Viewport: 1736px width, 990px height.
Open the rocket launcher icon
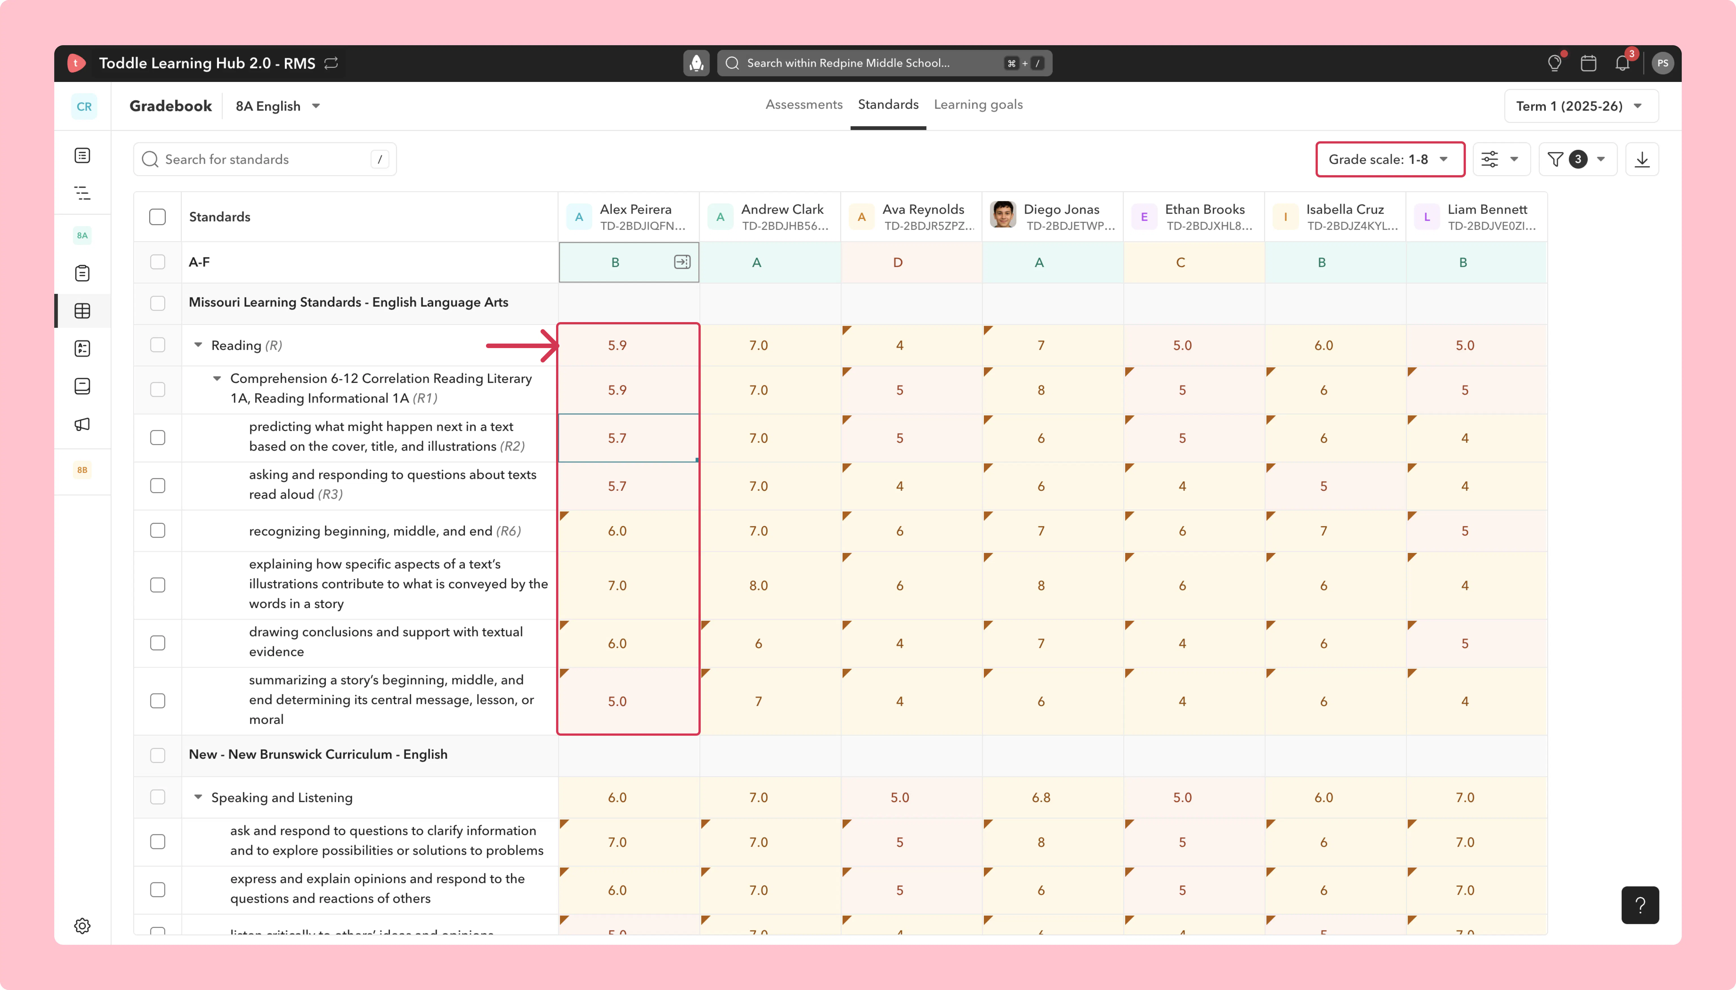click(x=696, y=63)
